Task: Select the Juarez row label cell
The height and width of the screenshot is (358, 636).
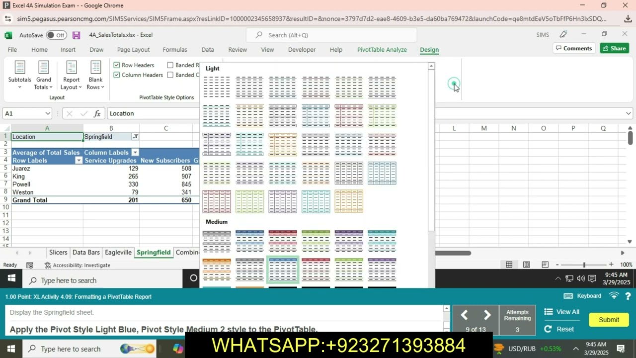Action: (47, 169)
